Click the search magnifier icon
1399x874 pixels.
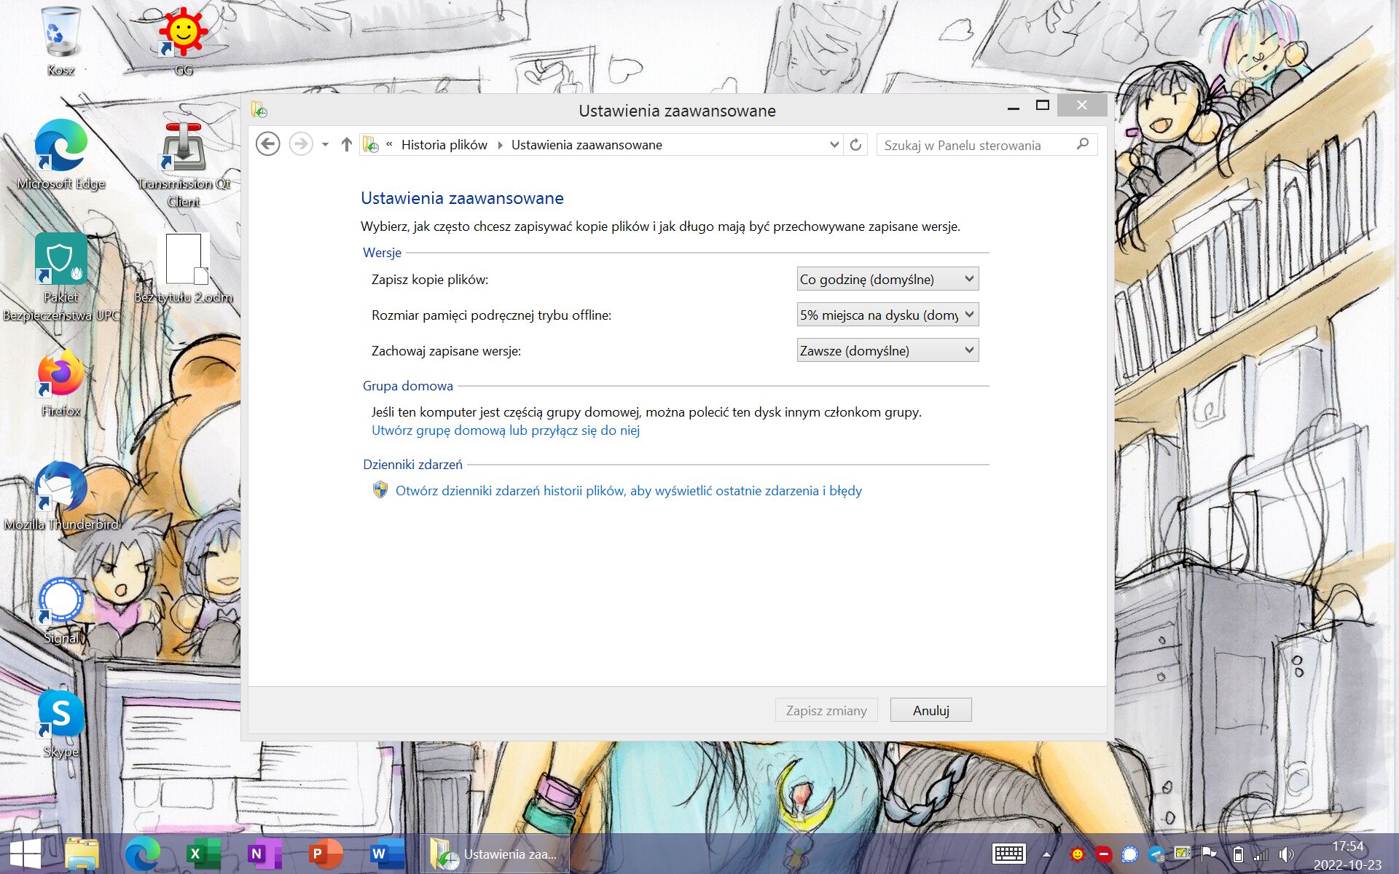click(x=1083, y=144)
